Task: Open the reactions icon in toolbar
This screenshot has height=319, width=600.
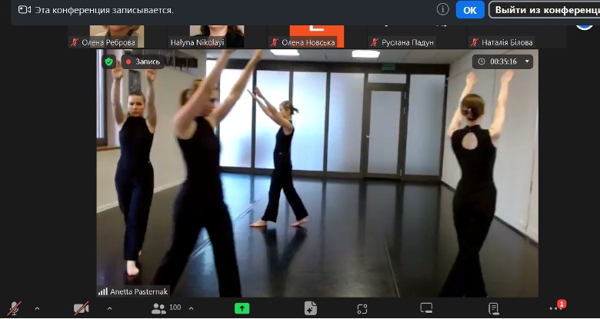Action: 362,309
